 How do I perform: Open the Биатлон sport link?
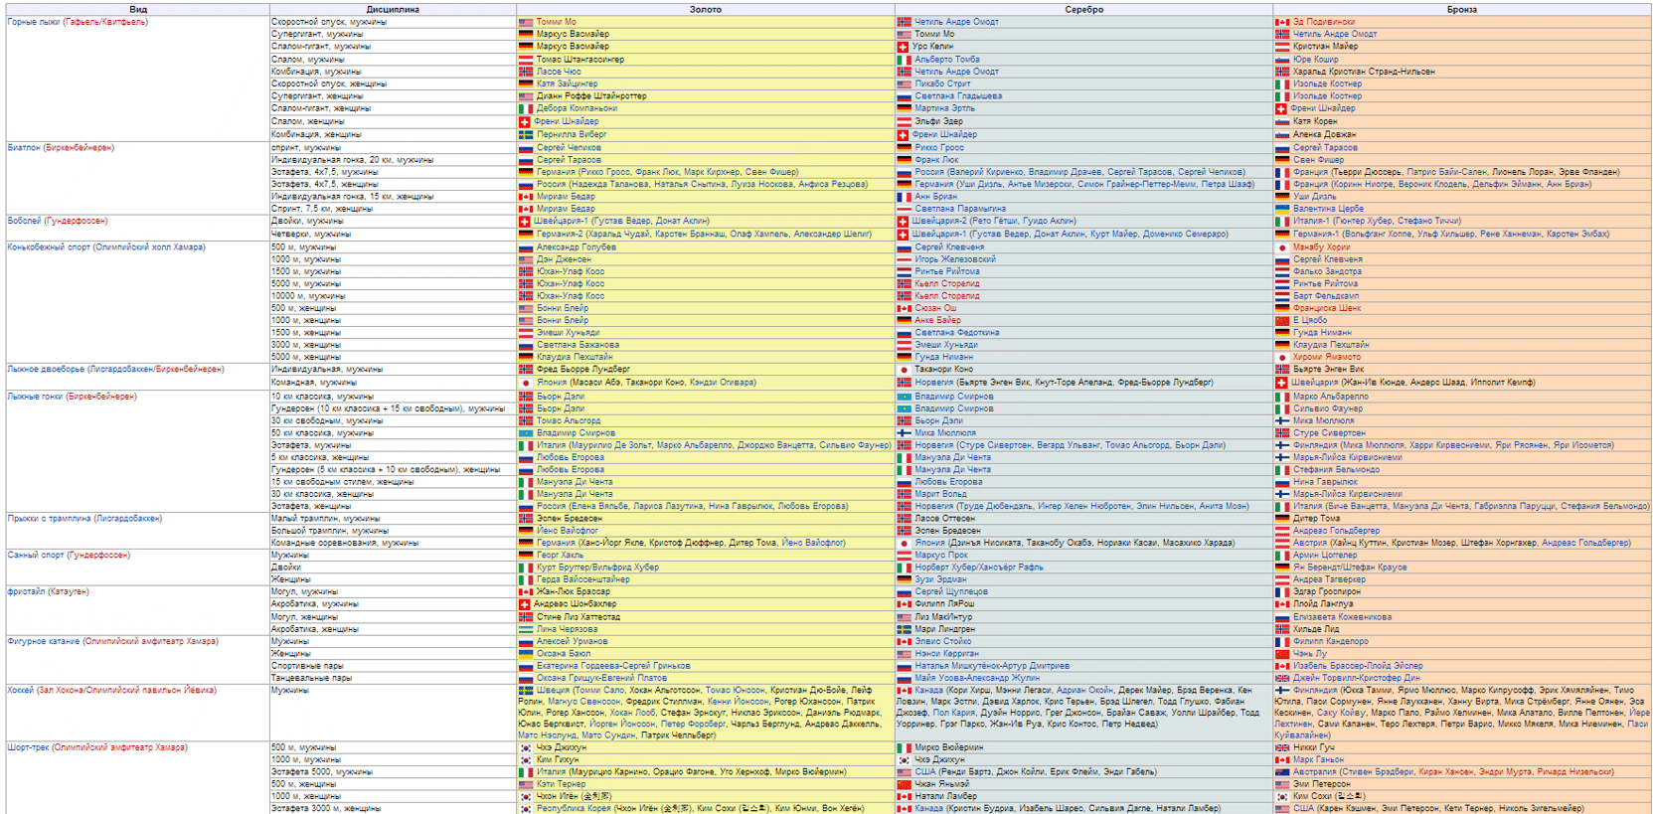(x=24, y=147)
